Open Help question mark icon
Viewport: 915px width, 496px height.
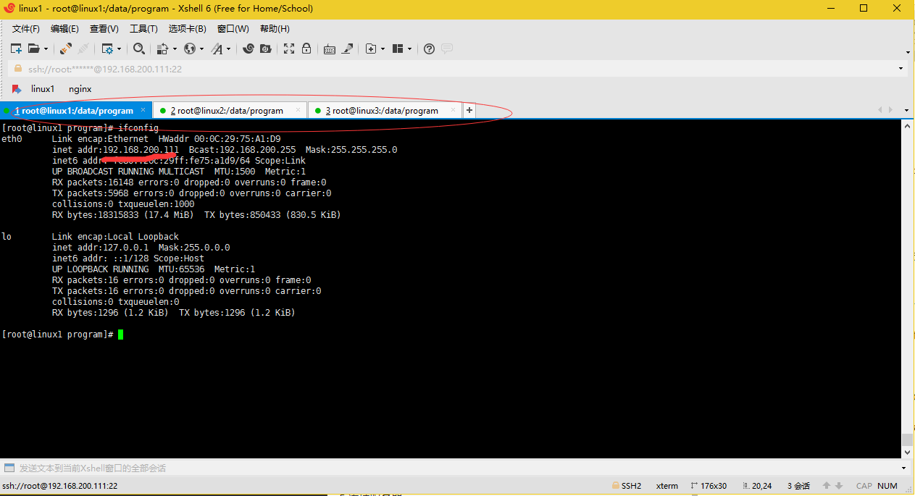429,49
